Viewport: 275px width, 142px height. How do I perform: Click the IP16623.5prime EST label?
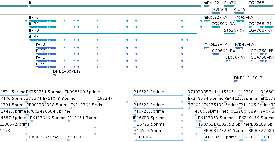pyautogui.click(x=149, y=118)
